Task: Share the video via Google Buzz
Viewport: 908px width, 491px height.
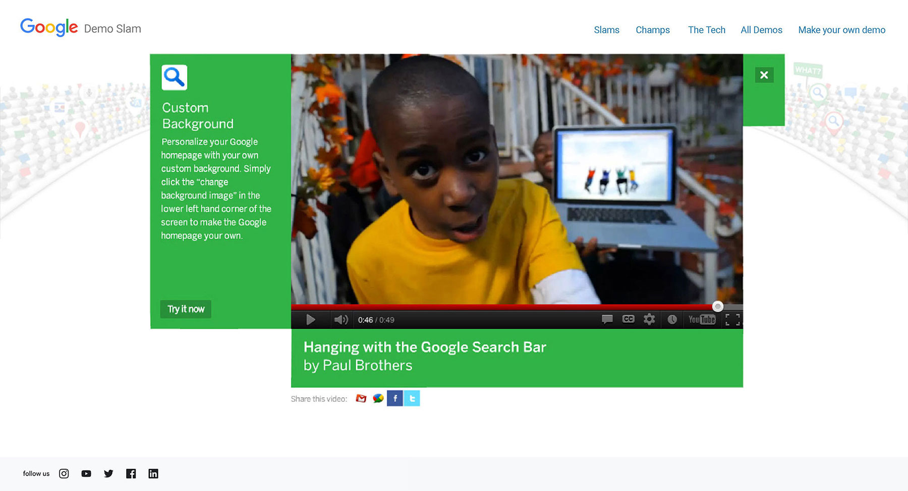Action: coord(378,398)
